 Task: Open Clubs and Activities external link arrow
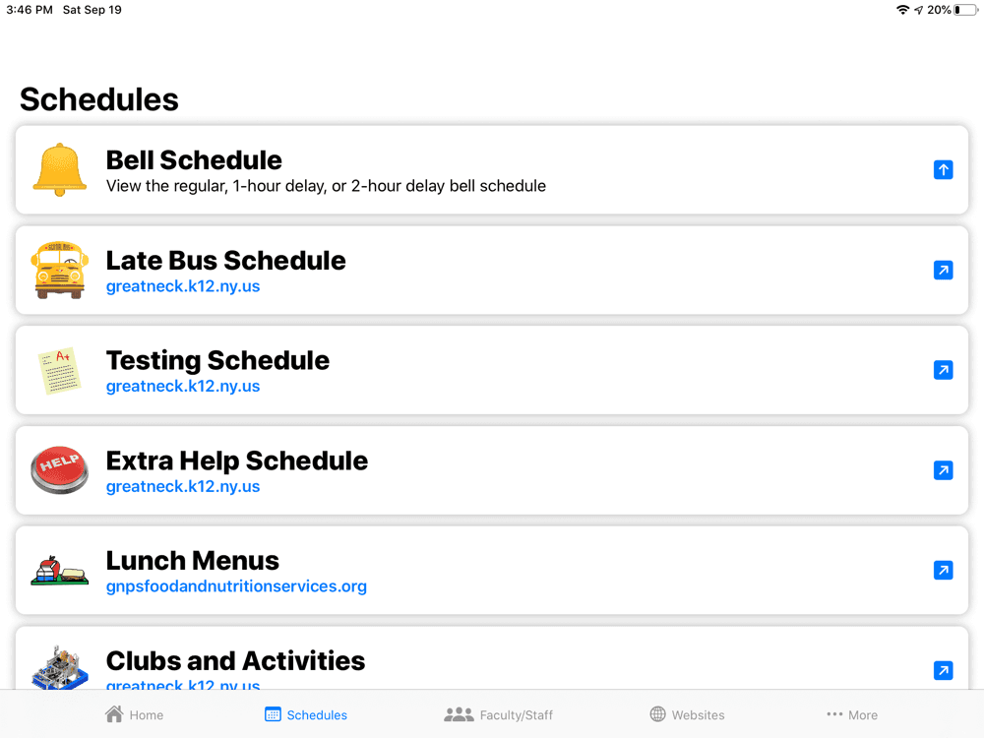tap(943, 670)
